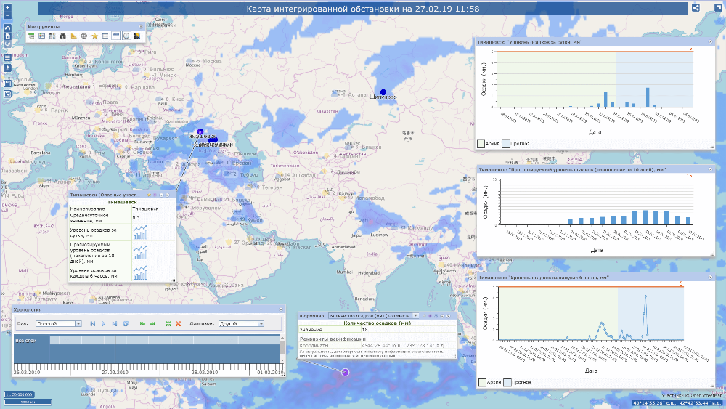
Task: Open the hamburger layers menu
Action: tap(7, 57)
